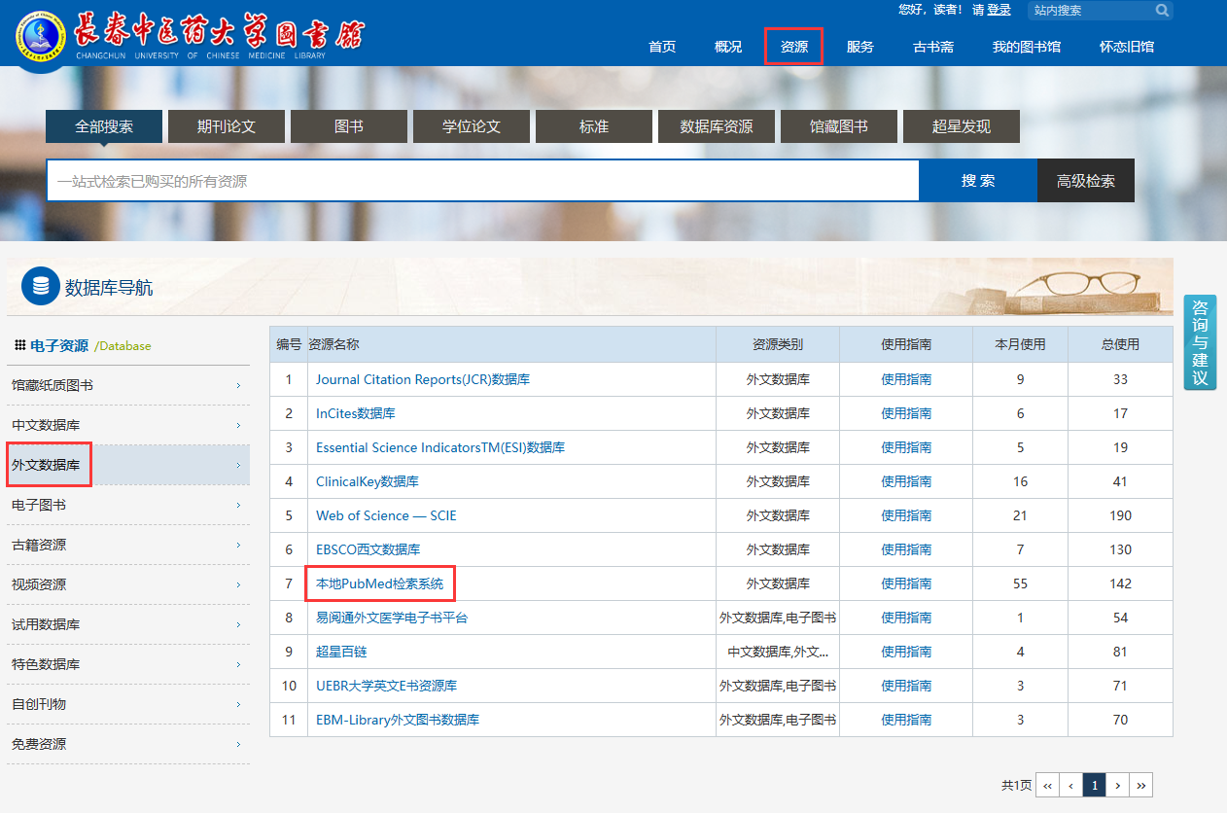The width and height of the screenshot is (1227, 813).
Task: Open the 怀恋旧馆 navigation menu
Action: (1127, 47)
